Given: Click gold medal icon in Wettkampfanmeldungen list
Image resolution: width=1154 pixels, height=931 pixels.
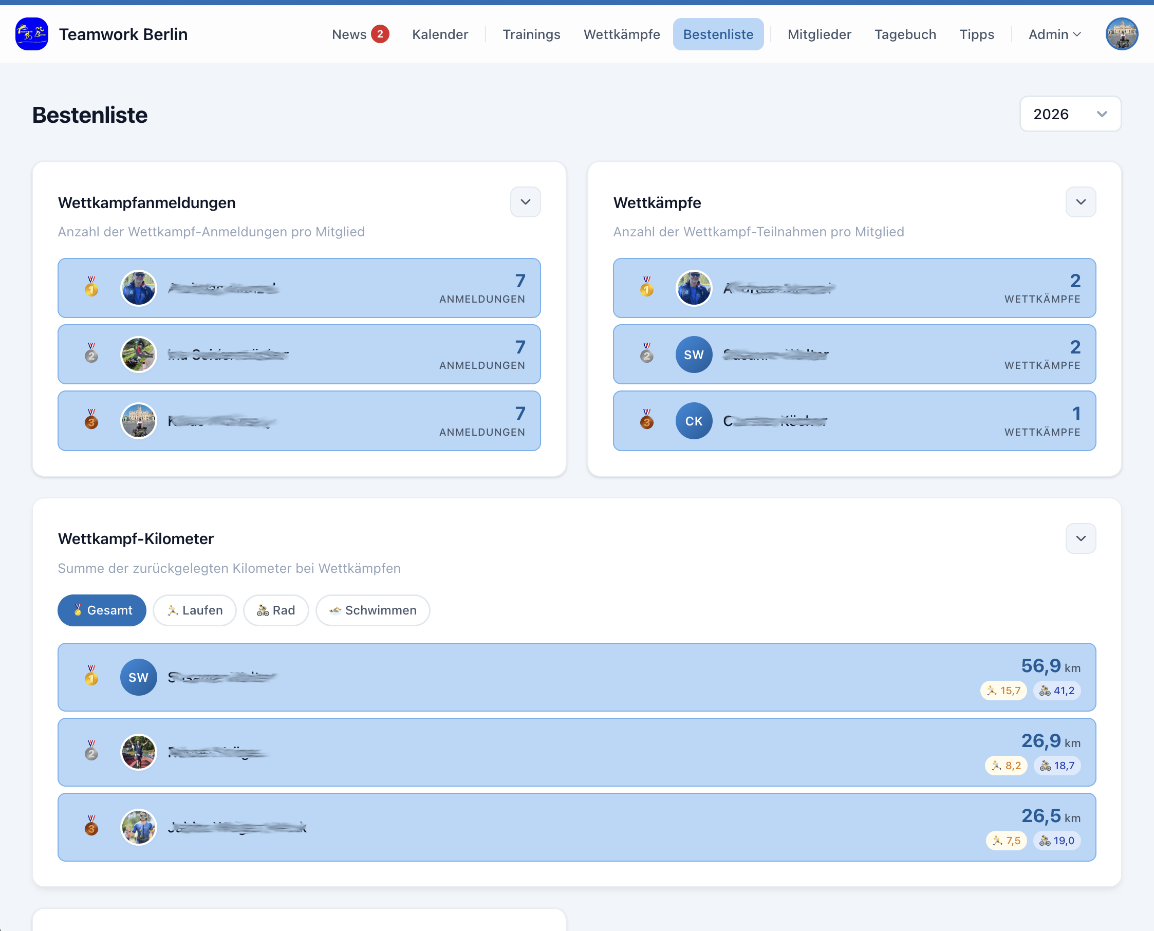Looking at the screenshot, I should 91,287.
